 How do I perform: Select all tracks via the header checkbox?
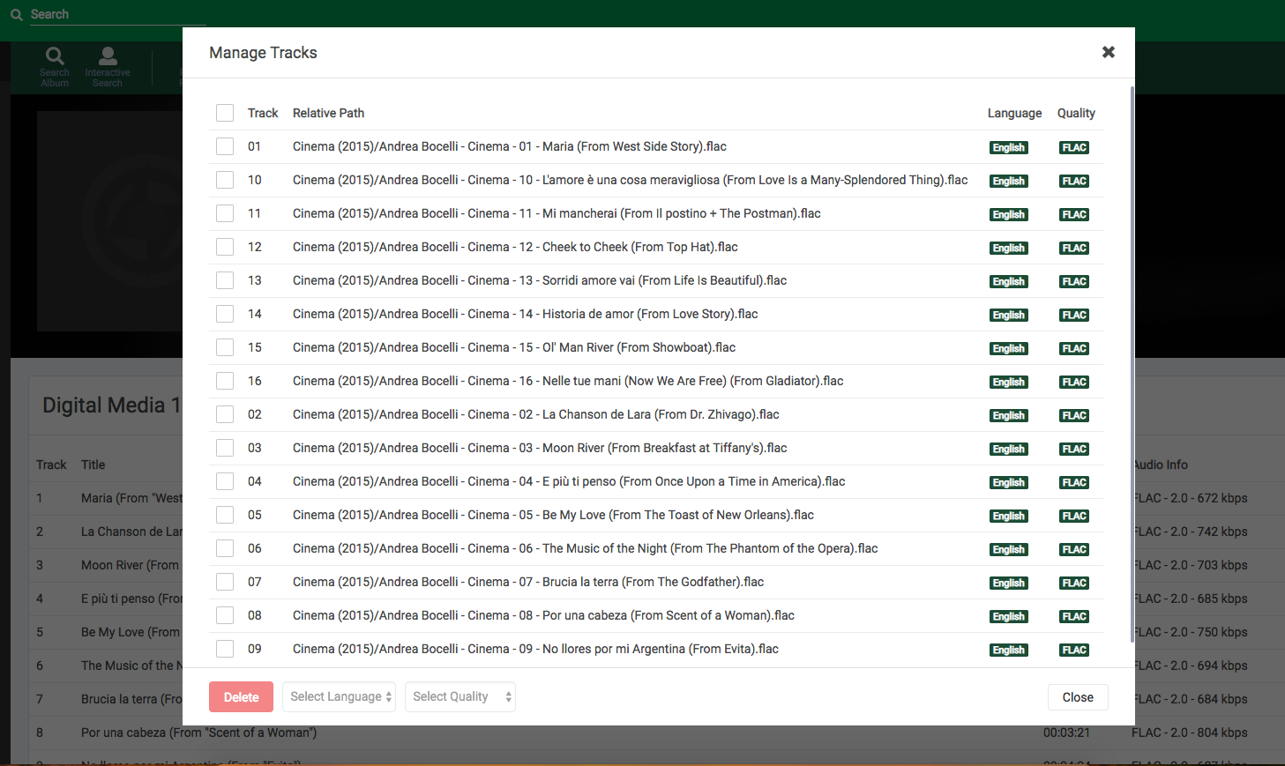(x=225, y=113)
